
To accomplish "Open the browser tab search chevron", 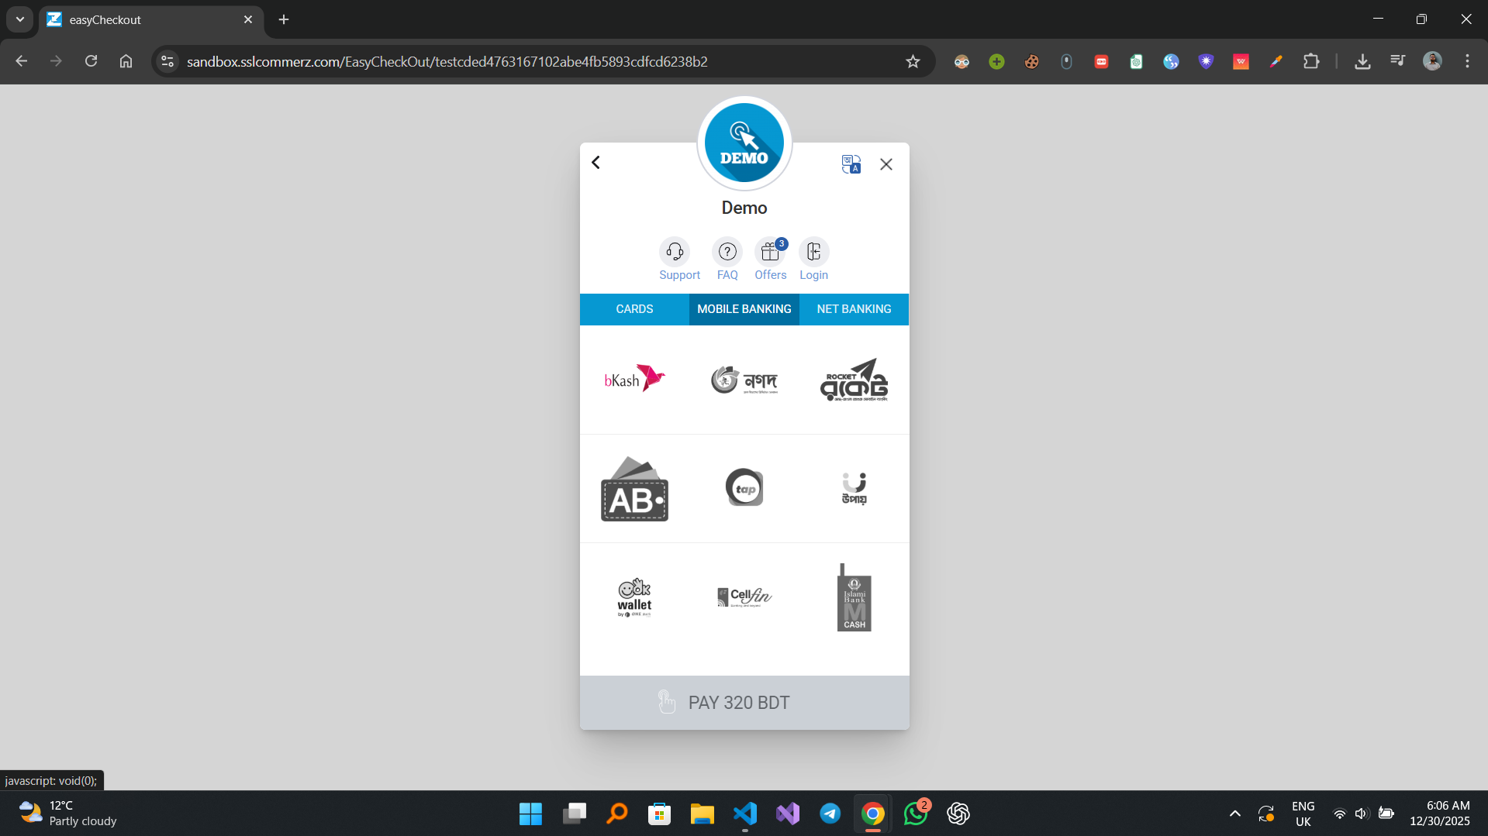I will tap(19, 19).
